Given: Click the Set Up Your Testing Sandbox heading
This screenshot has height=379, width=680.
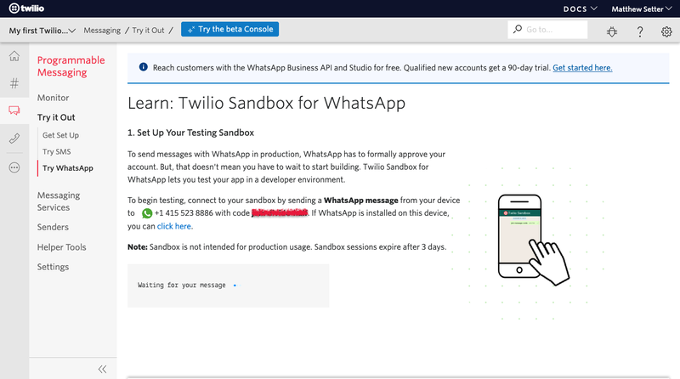Looking at the screenshot, I should [x=190, y=133].
